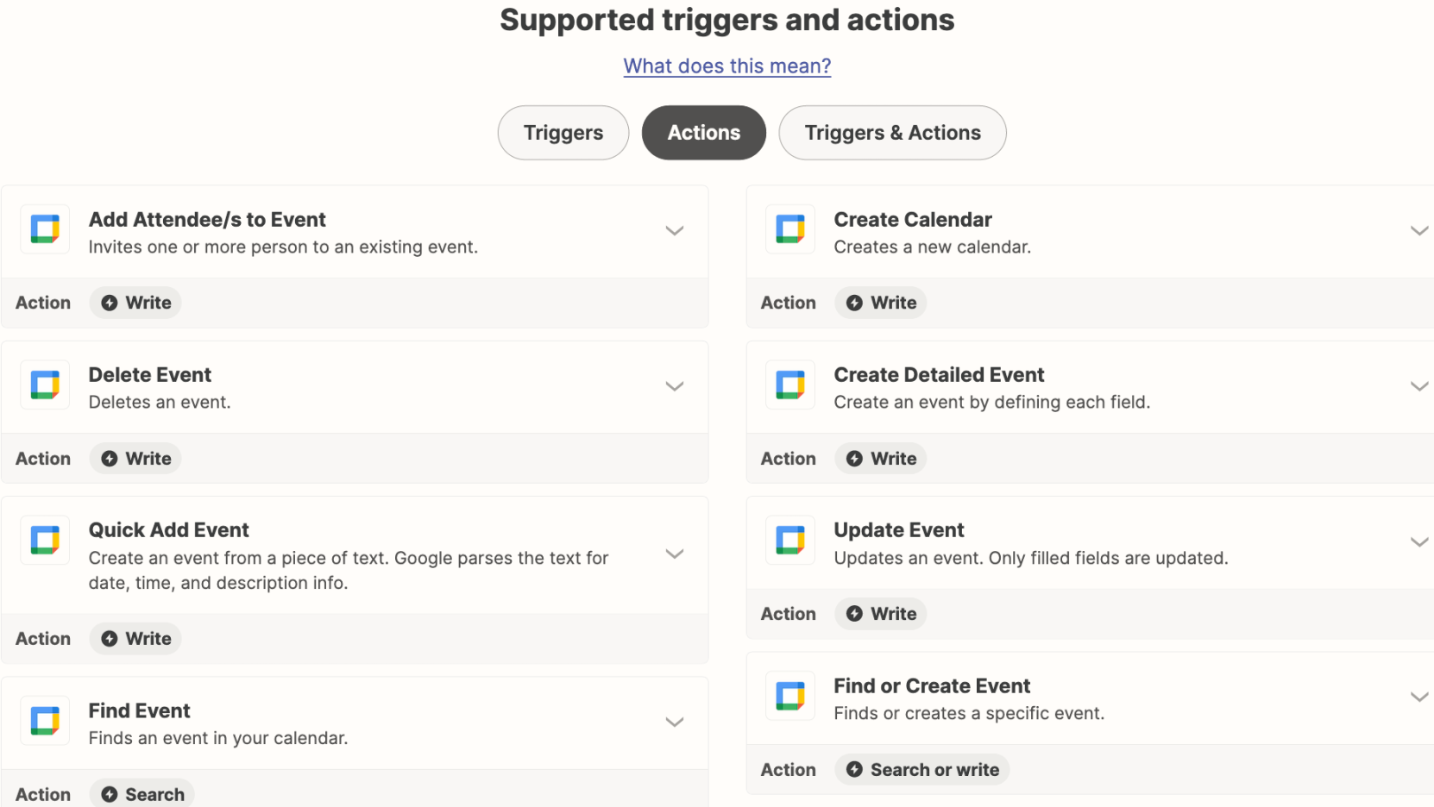Switch to the Triggers tab
The width and height of the screenshot is (1434, 807).
point(563,133)
